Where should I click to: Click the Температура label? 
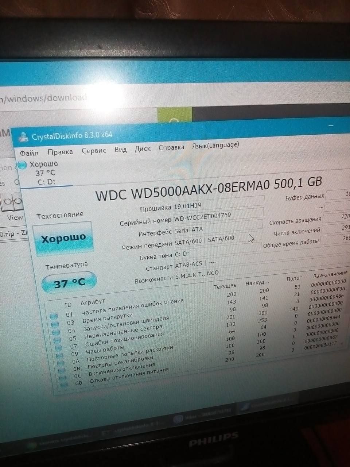(66, 266)
